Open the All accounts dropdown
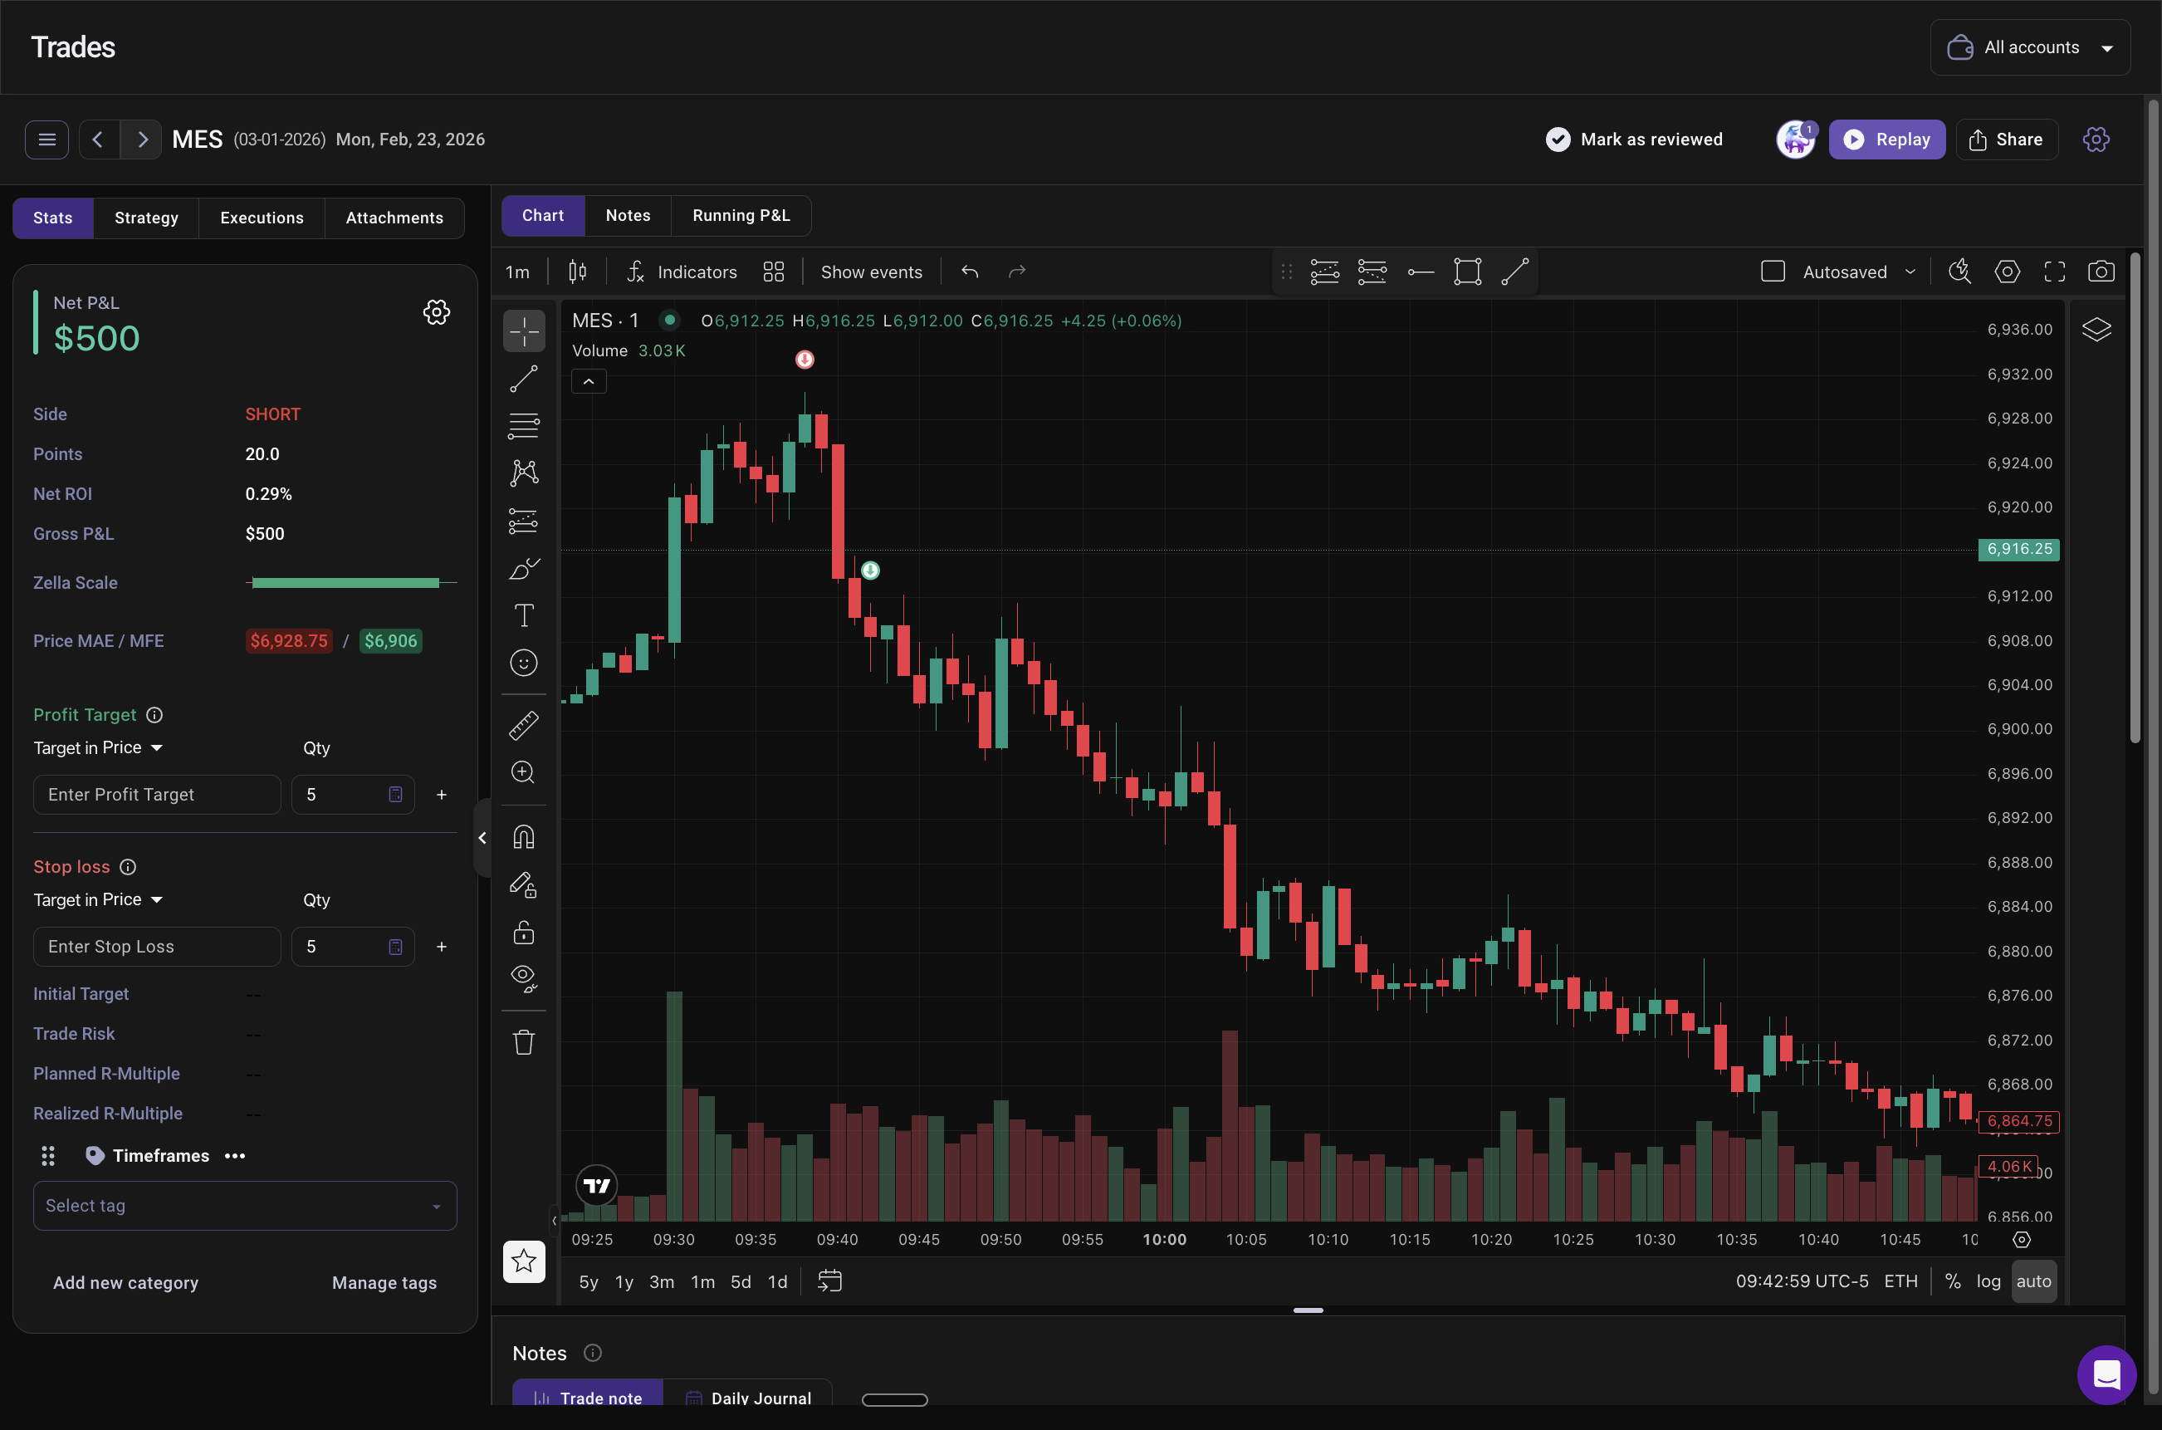2162x1430 pixels. 2030,47
